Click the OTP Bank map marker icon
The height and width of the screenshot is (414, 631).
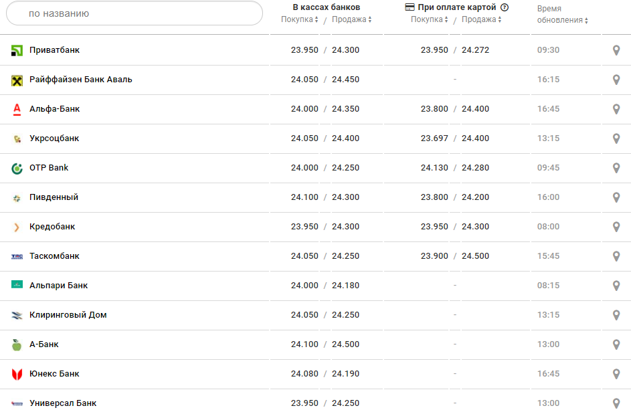point(616,168)
